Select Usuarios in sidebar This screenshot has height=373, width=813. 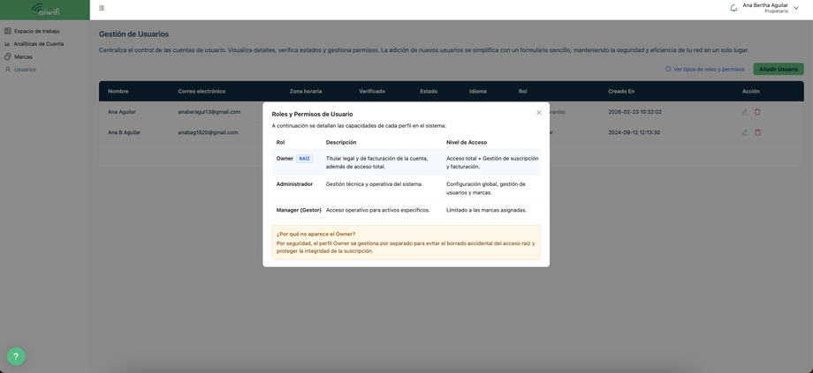(25, 70)
